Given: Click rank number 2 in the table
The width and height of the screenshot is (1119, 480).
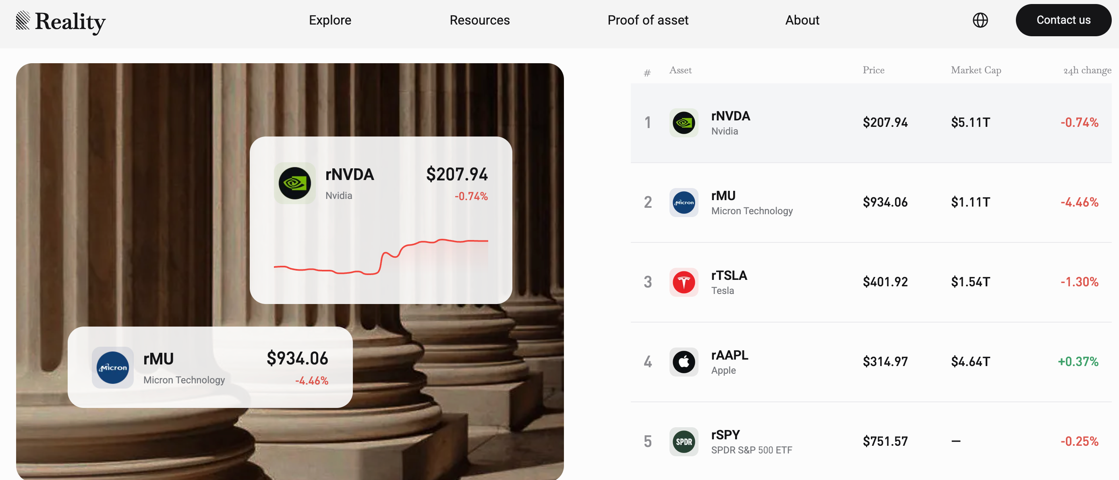Looking at the screenshot, I should tap(648, 202).
